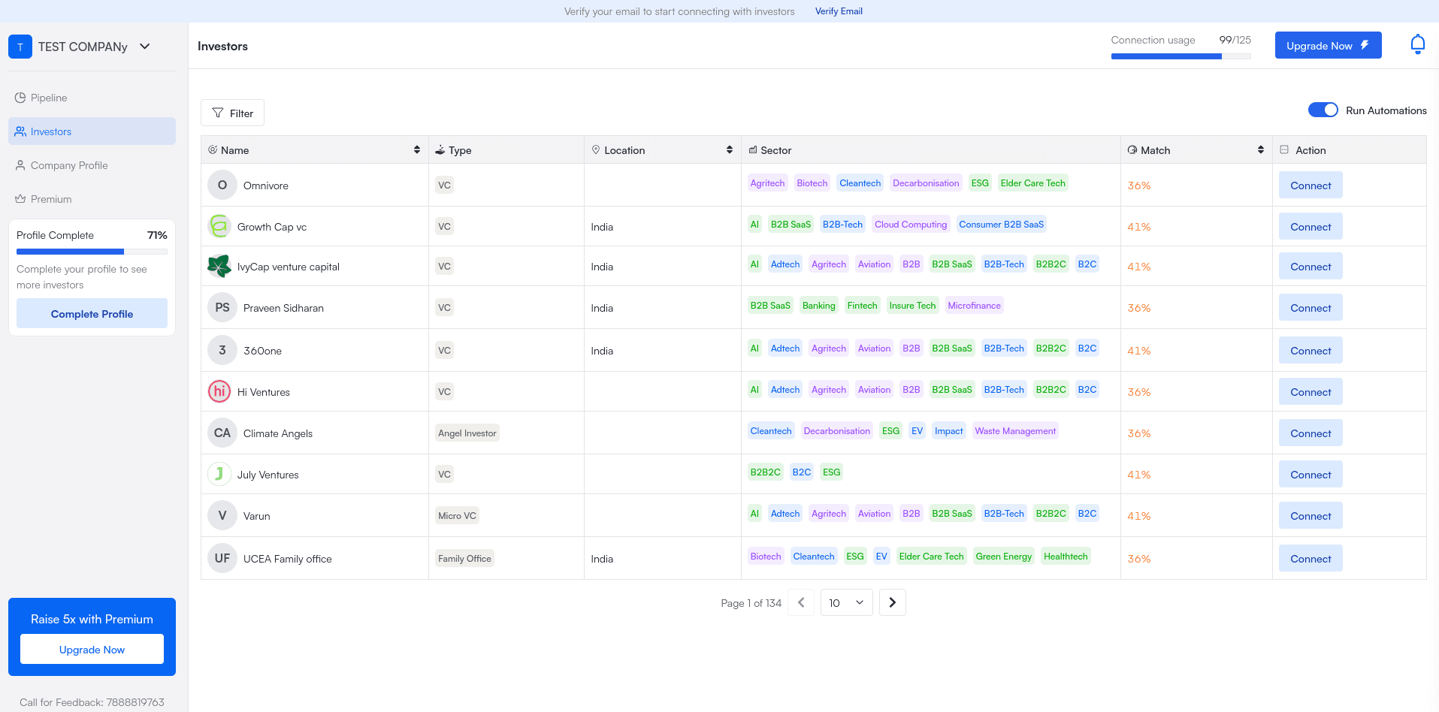Expand the TEST COMPANy company dropdown
This screenshot has height=712, width=1439.
(x=145, y=47)
